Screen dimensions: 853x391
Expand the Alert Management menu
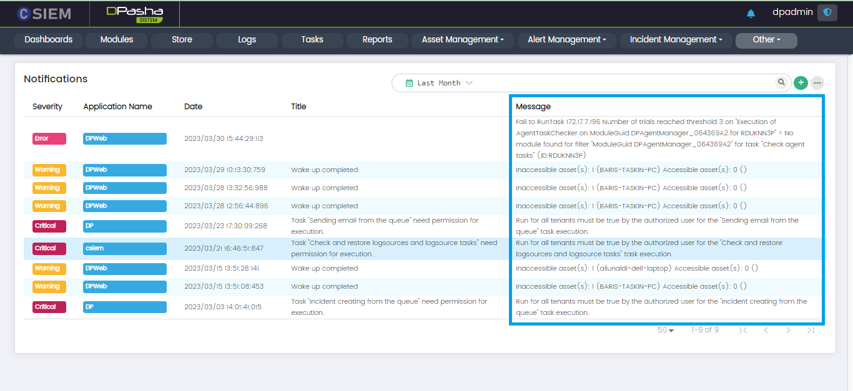[566, 40]
